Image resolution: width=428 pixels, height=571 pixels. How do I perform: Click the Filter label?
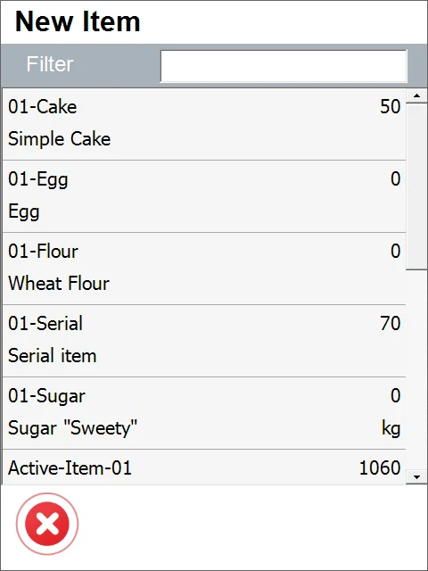pos(50,64)
